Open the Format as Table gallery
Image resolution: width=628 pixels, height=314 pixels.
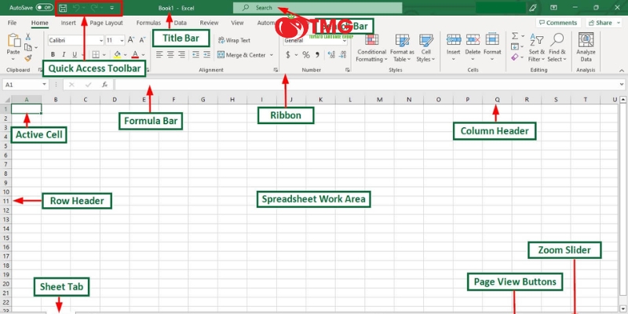402,48
